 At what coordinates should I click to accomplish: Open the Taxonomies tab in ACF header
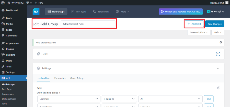(101, 11)
